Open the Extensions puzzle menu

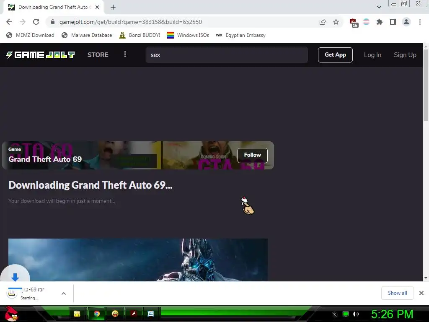coord(380,22)
